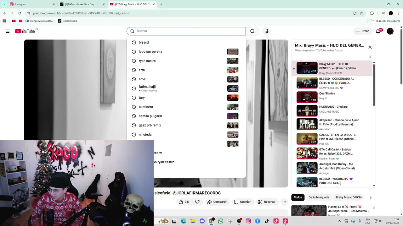Screen dimensions: 403x226
Task: Choose the 'ryan castro' suggestion
Action: click(186, 61)
